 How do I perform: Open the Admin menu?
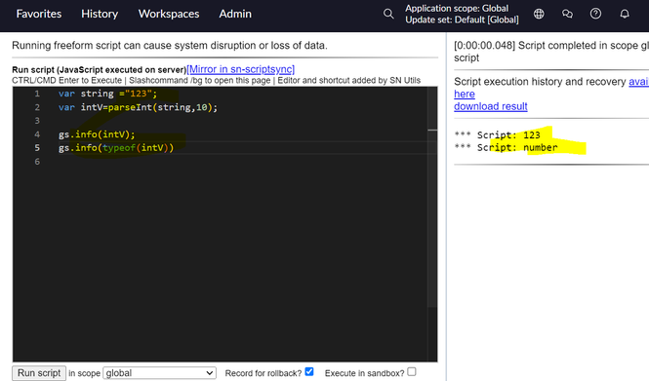(x=235, y=14)
